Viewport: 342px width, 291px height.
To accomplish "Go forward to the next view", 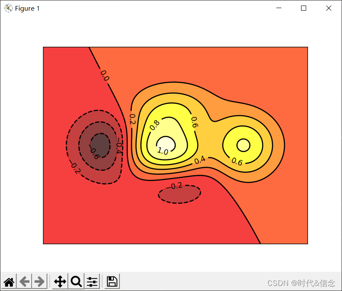I will coord(40,281).
